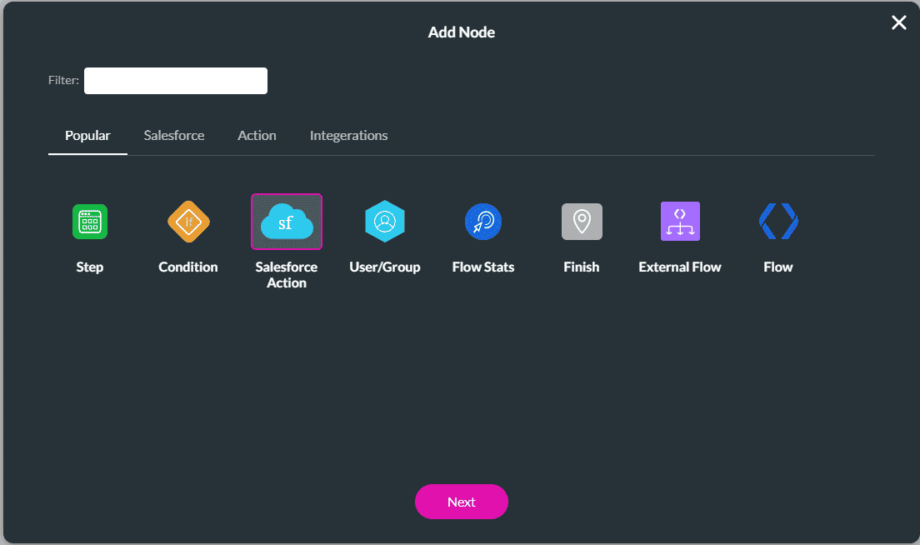Pick the Flow Stats node icon
Screen dimensions: 920x545
pos(483,221)
